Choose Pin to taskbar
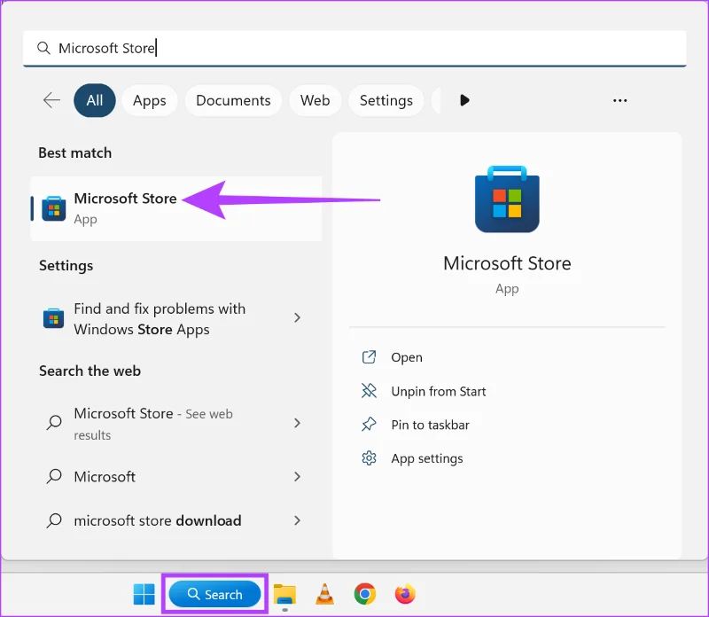Viewport: 709px width, 617px height. click(430, 425)
